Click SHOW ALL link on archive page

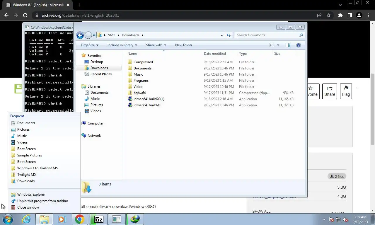point(261,212)
